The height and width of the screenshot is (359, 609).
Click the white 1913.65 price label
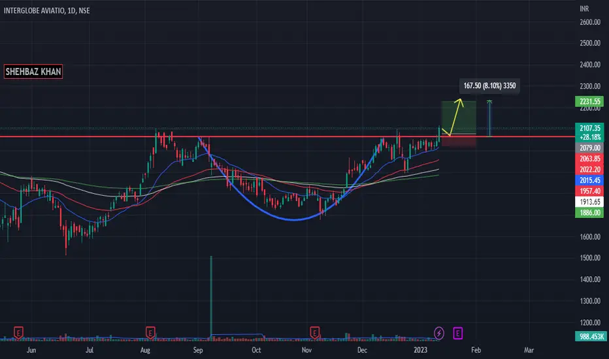click(x=589, y=202)
